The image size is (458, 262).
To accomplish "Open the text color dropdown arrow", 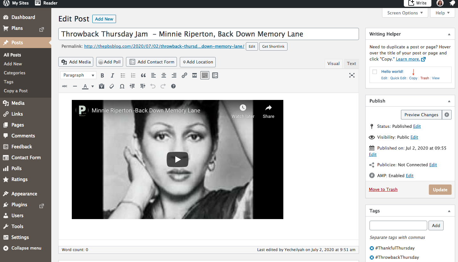I will [x=93, y=86].
